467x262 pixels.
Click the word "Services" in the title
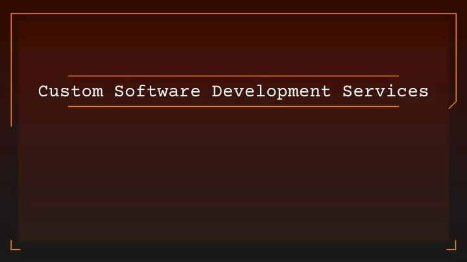tap(385, 91)
